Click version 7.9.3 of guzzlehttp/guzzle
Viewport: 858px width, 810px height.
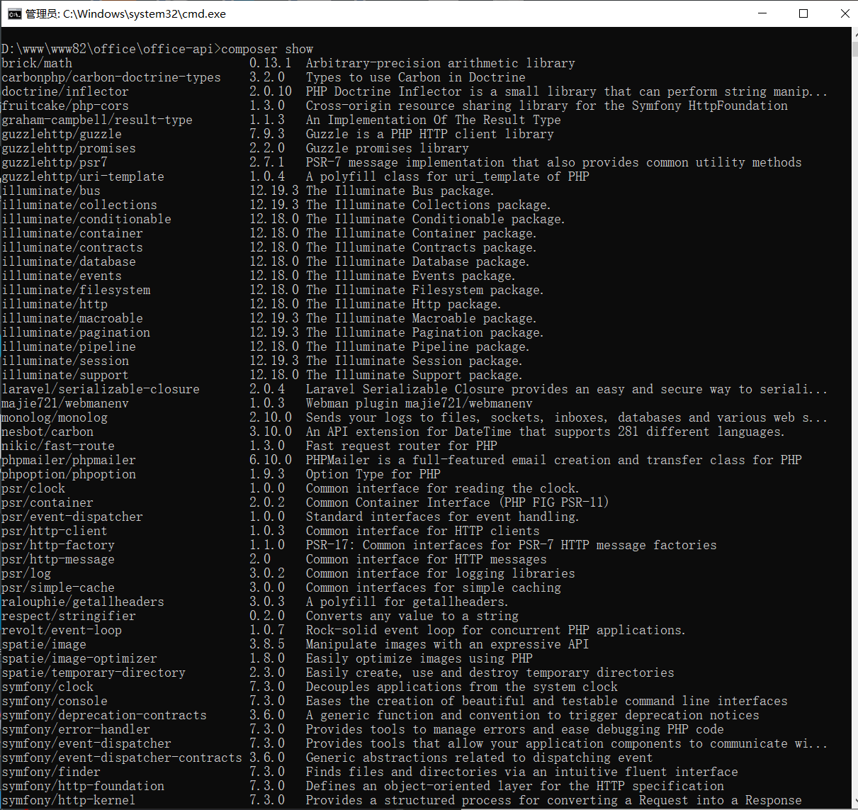tap(267, 134)
